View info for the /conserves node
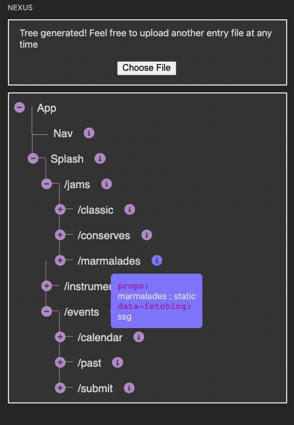This screenshot has width=294, height=425. 146,235
